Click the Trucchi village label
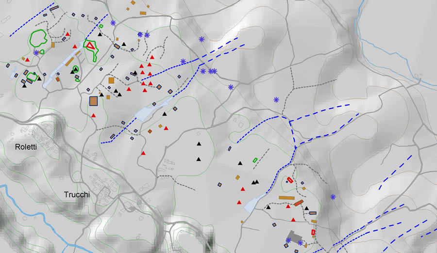This screenshot has height=253, width=437. (77, 194)
